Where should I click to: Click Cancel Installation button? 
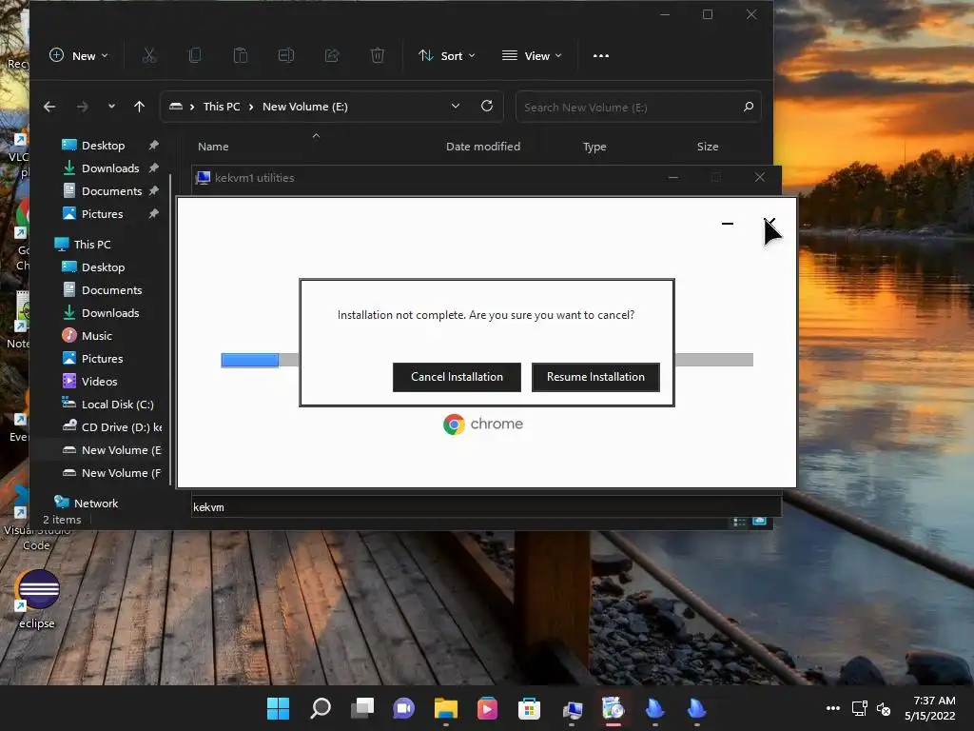[457, 377]
